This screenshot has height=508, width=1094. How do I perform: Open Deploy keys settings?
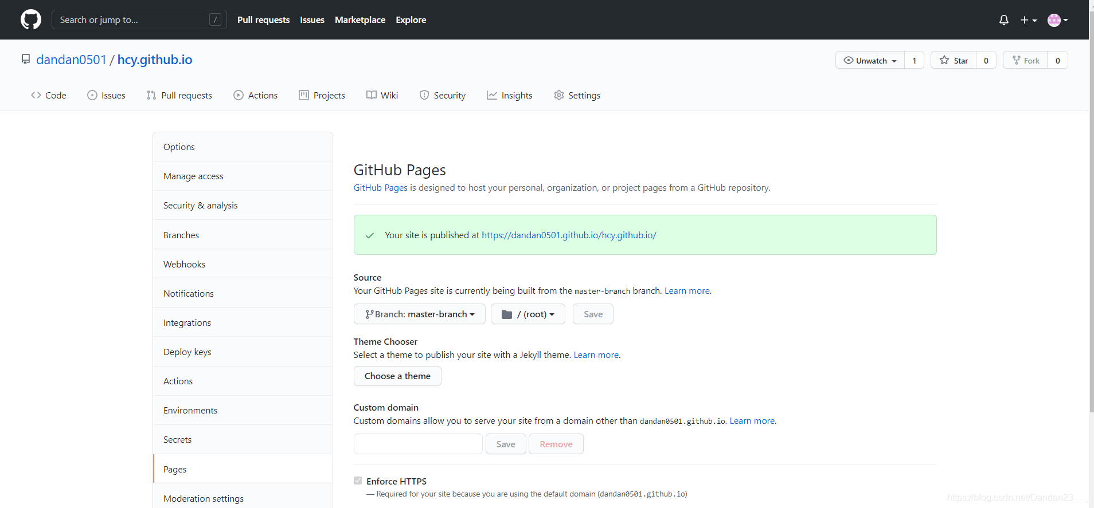243,352
